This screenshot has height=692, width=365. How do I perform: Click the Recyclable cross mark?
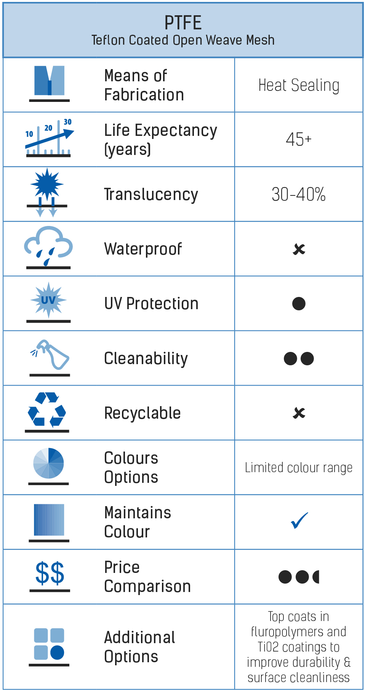pos(299,413)
